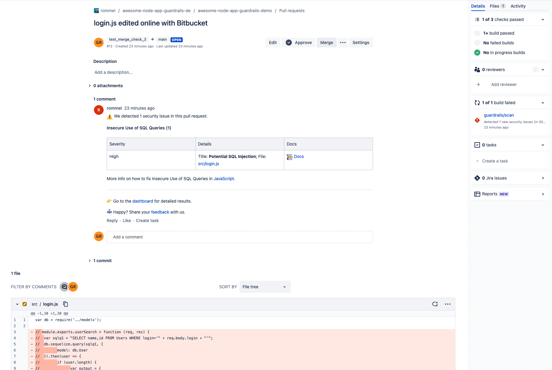This screenshot has height=370, width=552.
Task: Open the more actions ellipsis beside Merge
Action: tap(343, 43)
